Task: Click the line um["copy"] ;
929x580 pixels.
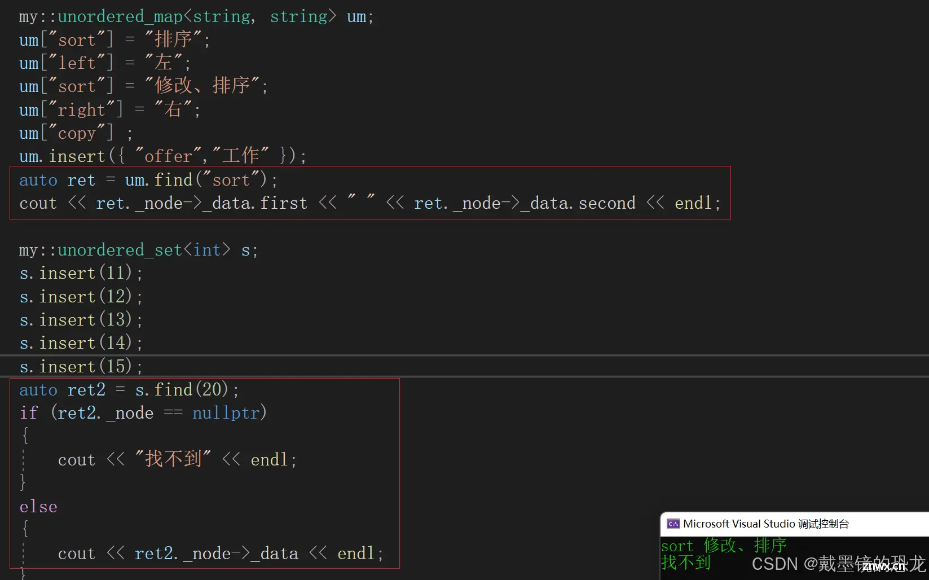Action: tap(76, 133)
